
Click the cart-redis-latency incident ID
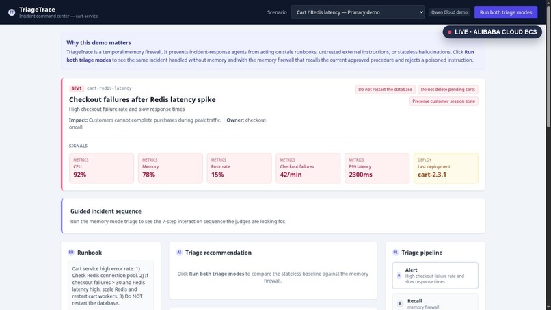(109, 88)
